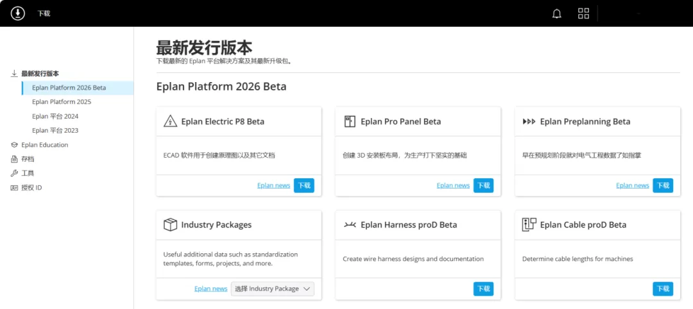693x309 pixels.
Task: Download Eplan Cable proD Beta
Action: [663, 288]
